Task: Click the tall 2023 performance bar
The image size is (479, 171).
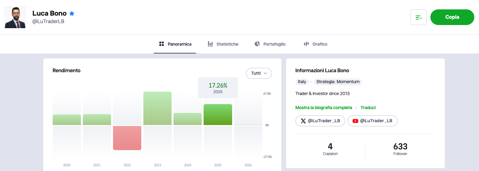Action: pyautogui.click(x=157, y=108)
